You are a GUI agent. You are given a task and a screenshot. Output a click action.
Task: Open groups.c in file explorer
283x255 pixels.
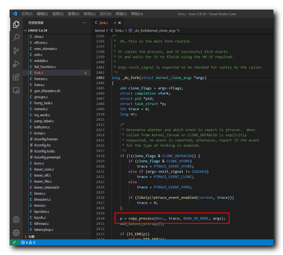[57, 97]
